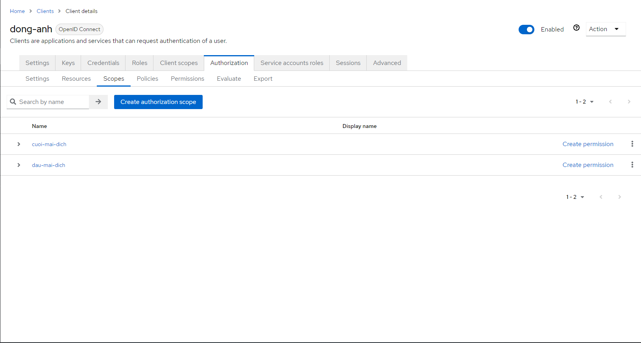The height and width of the screenshot is (343, 641).
Task: Go to next page in top pagination
Action: (629, 102)
